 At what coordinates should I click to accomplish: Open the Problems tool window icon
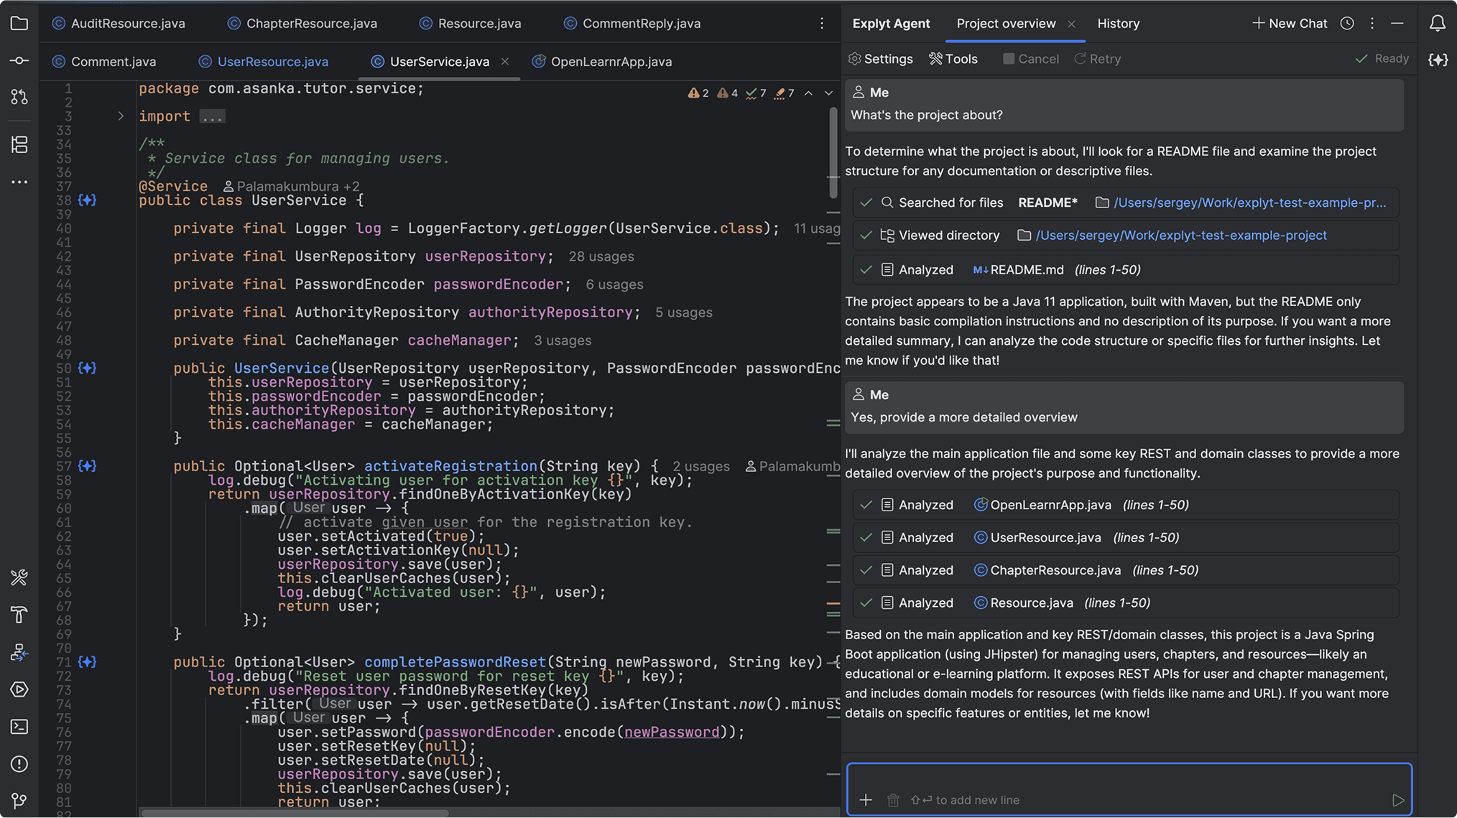[19, 763]
